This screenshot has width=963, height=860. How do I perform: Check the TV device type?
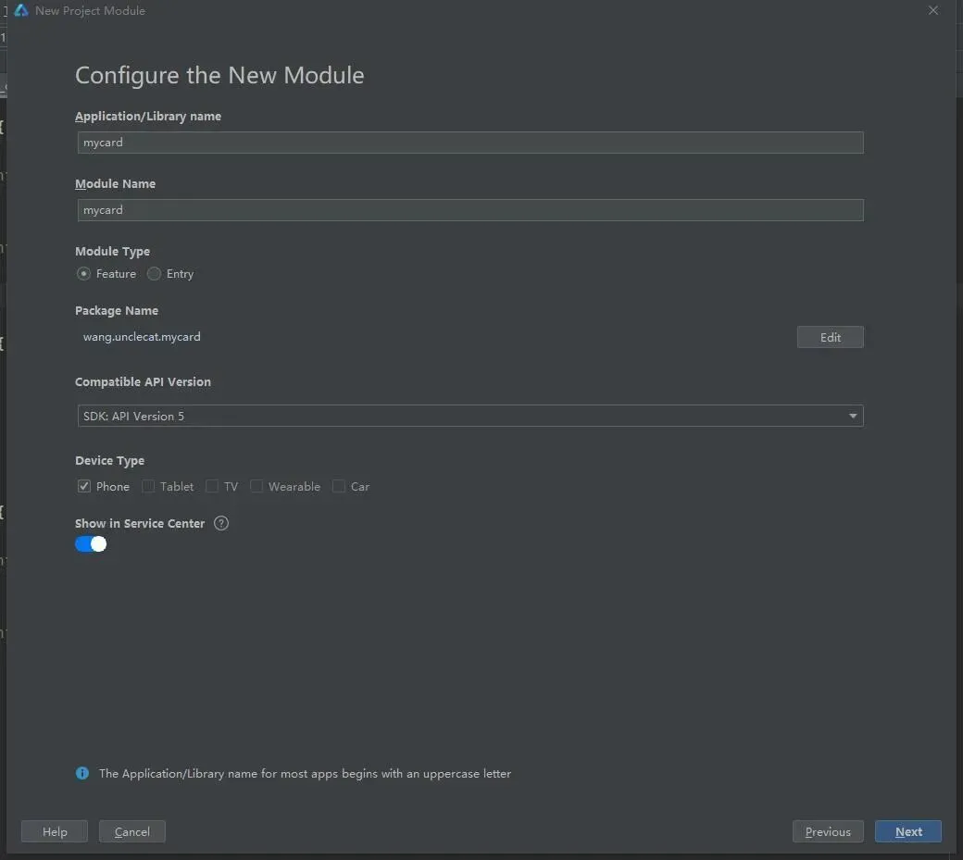coord(212,486)
